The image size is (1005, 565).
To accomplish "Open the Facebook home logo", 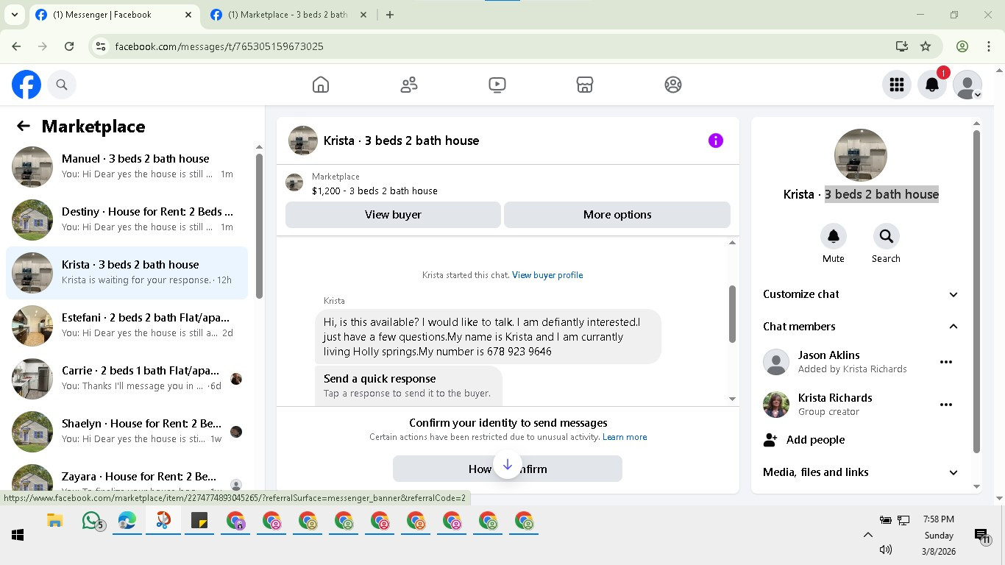I will coord(26,85).
